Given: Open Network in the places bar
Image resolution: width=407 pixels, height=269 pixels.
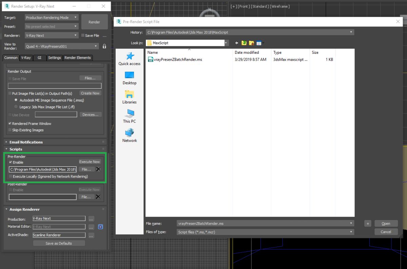Looking at the screenshot, I should (130, 136).
